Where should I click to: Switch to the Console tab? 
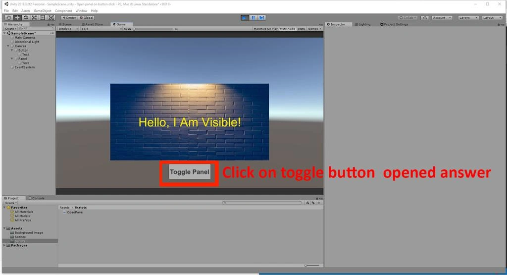37,198
